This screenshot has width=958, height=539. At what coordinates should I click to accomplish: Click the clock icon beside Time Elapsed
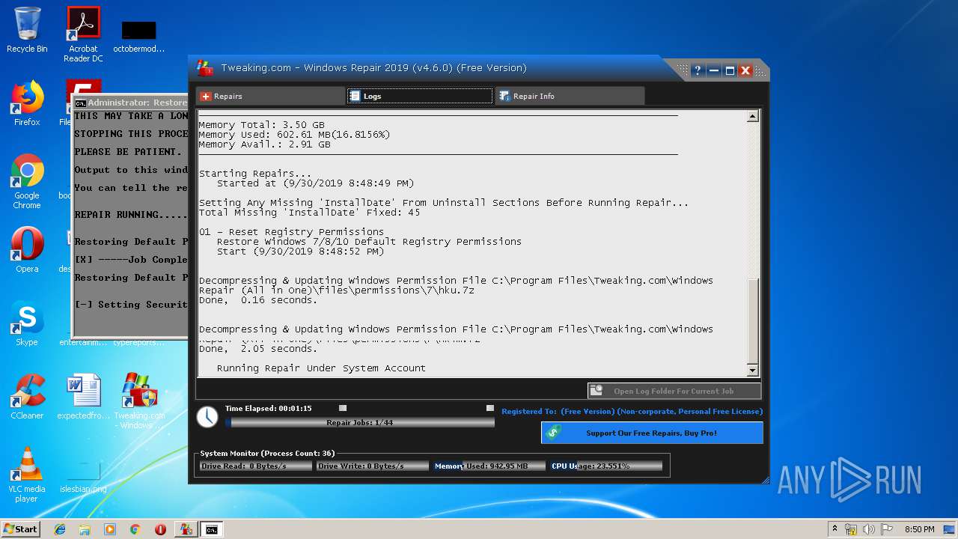click(x=207, y=417)
